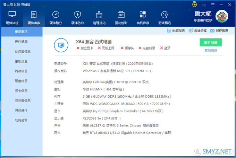
Task: Click 生成报表 generate report
Action: pyautogui.click(x=176, y=30)
